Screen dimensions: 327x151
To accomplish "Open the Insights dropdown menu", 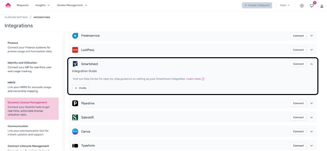I will pyautogui.click(x=42, y=5).
